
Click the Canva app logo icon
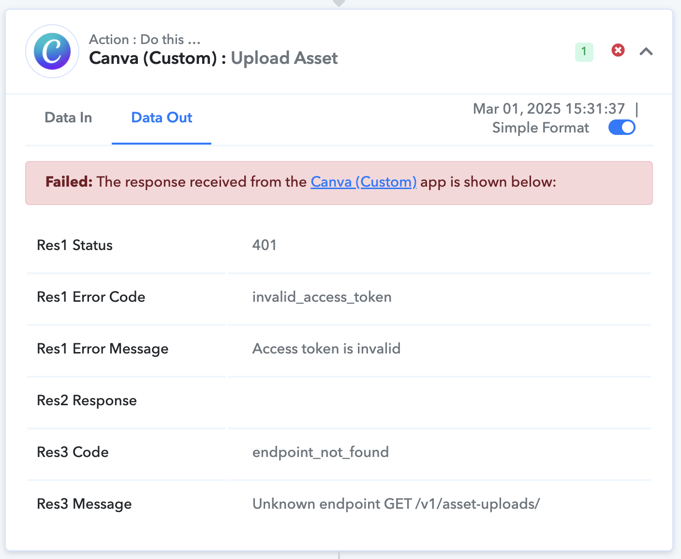tap(52, 51)
